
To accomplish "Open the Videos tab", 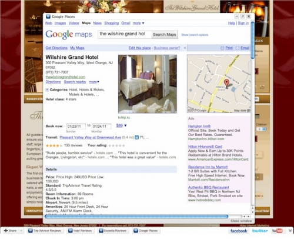I will click(x=73, y=23).
